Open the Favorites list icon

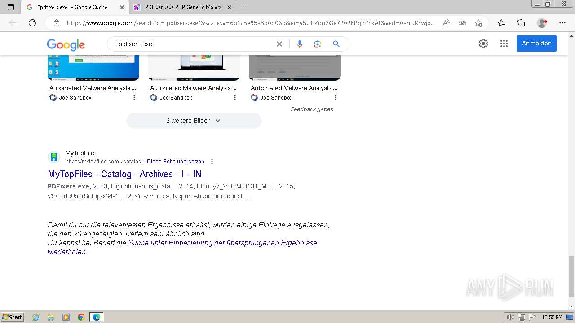pos(501,23)
